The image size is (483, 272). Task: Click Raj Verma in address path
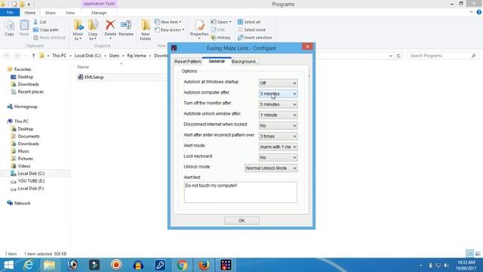pyautogui.click(x=137, y=55)
